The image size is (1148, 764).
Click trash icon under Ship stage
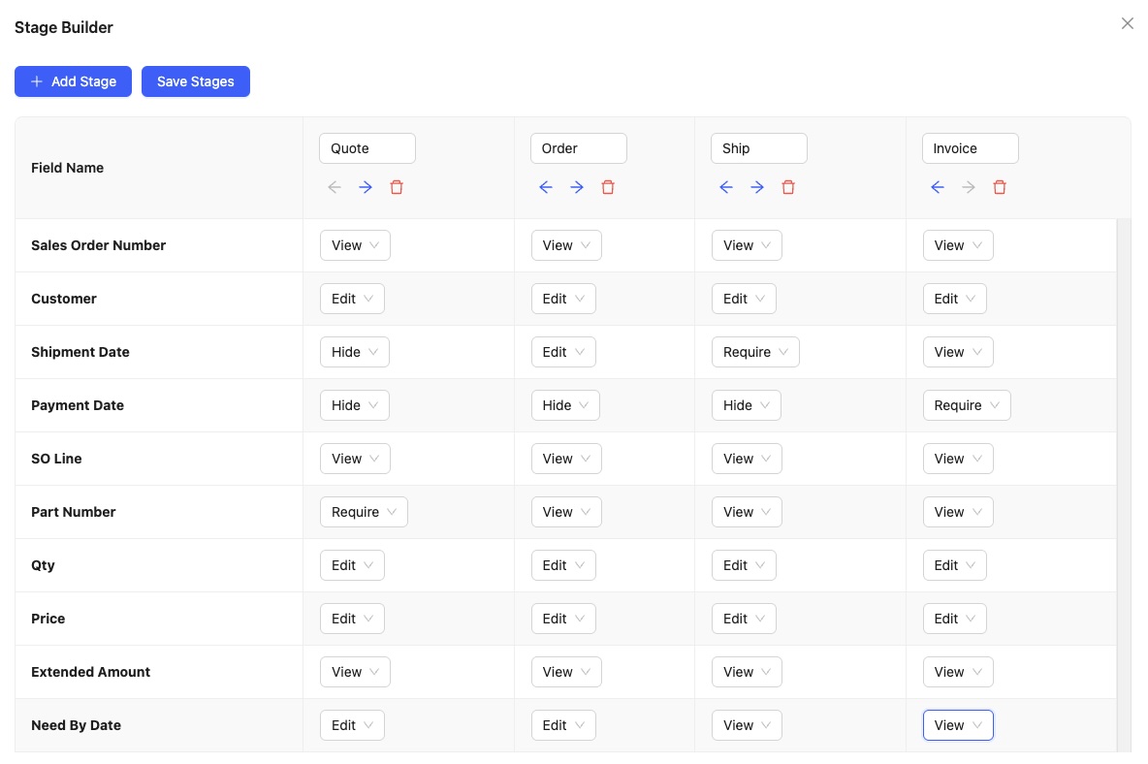point(788,187)
